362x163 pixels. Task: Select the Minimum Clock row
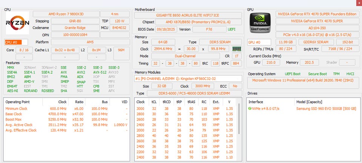point(66,108)
